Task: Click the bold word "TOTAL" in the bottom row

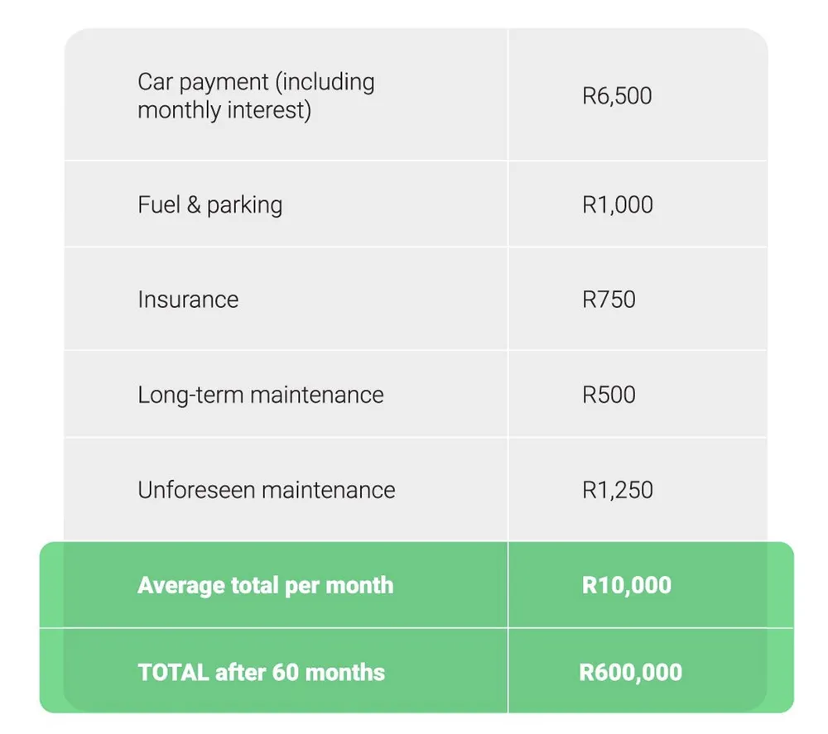Action: coord(173,672)
